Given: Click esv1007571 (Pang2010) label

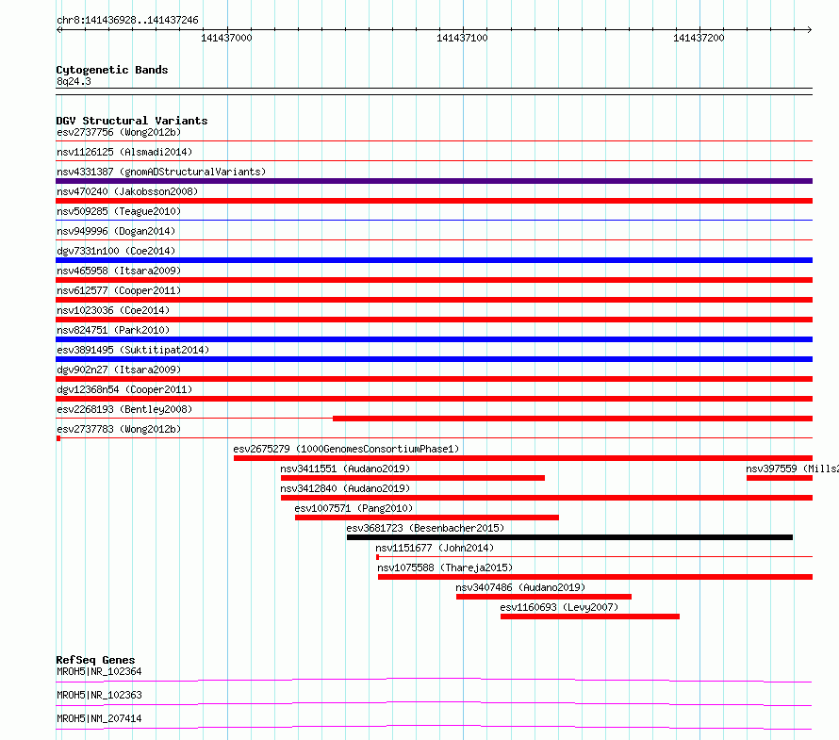Looking at the screenshot, I should click(354, 508).
